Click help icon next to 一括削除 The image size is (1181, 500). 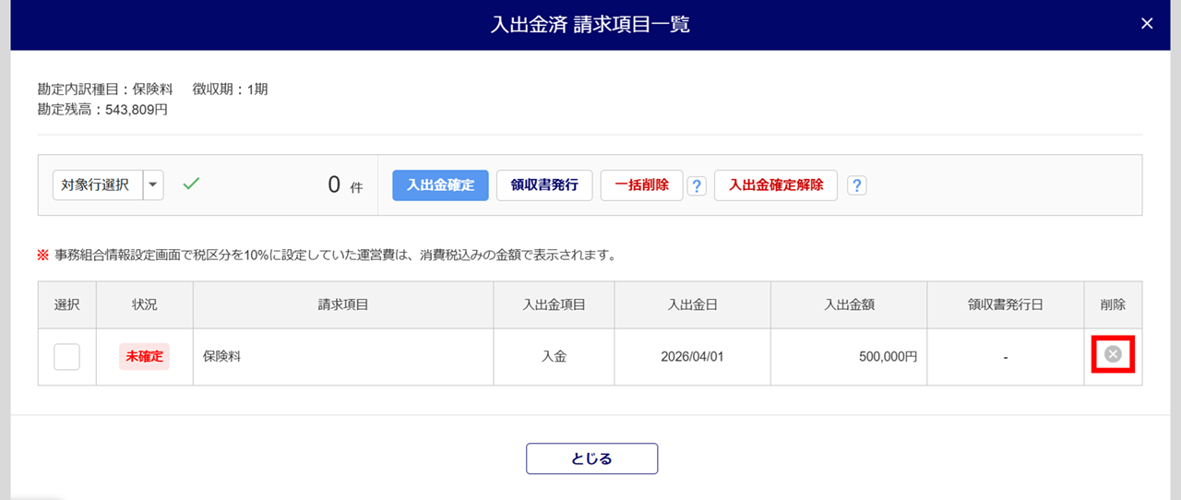click(x=697, y=185)
